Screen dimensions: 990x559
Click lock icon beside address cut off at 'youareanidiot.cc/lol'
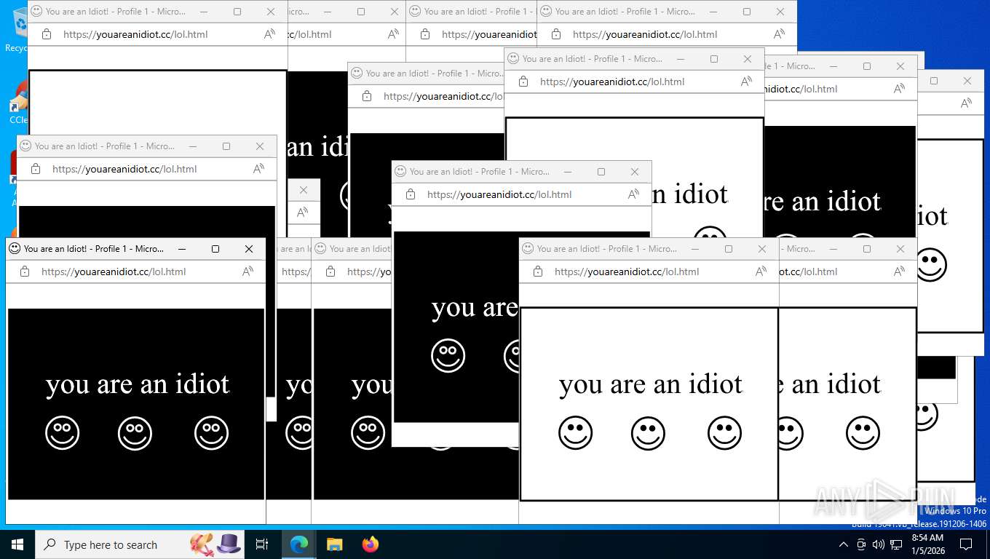[x=367, y=96]
